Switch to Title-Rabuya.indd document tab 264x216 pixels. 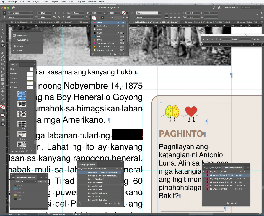(55, 22)
